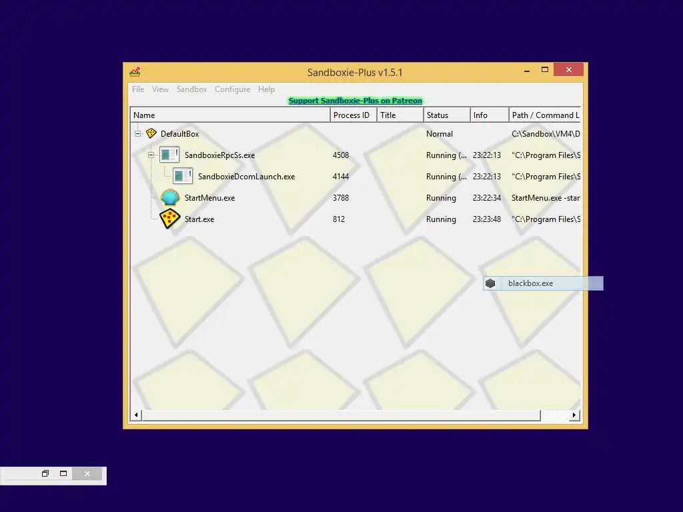683x512 pixels.
Task: Close the Sandboxie-Plus window
Action: click(x=569, y=69)
